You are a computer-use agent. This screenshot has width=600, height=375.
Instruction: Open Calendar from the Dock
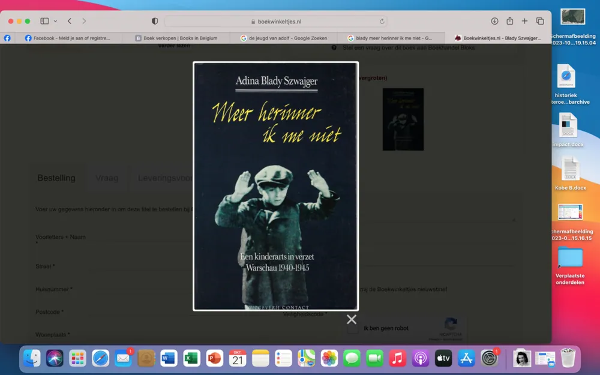coord(238,359)
